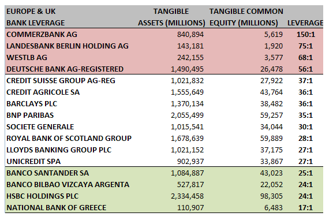The width and height of the screenshot is (333, 220).
Task: Click the LEVERAGE column header
Action: point(305,23)
